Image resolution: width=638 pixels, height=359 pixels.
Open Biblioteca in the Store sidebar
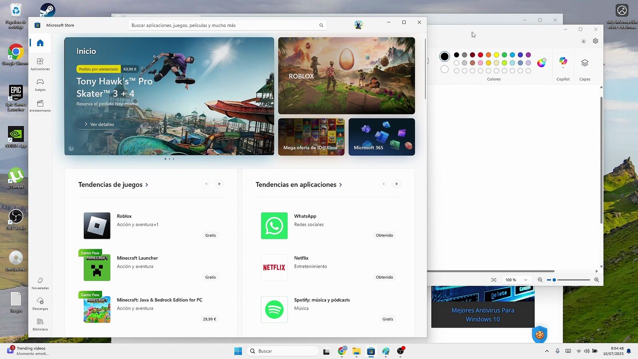tap(40, 325)
